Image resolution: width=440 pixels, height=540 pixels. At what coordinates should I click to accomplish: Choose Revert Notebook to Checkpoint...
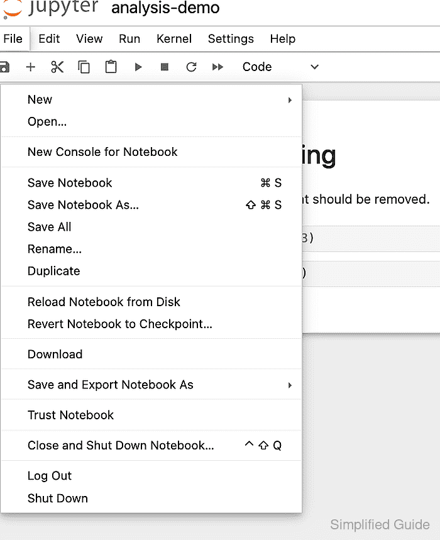pos(151,324)
